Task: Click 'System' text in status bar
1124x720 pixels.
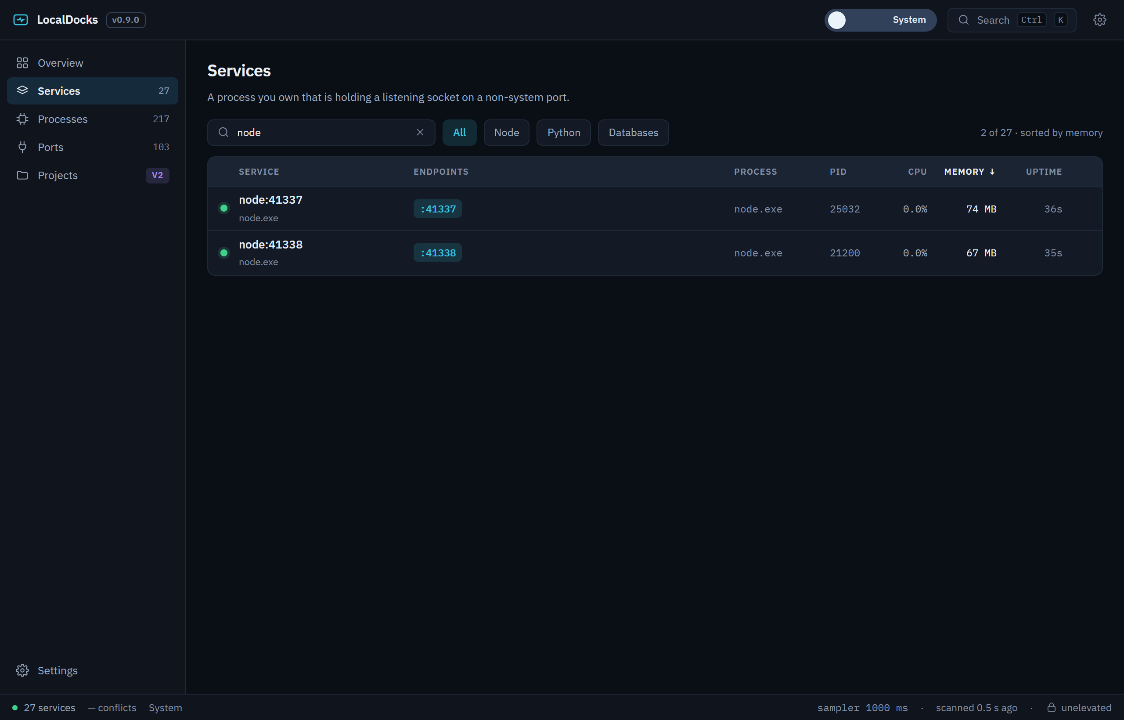Action: (x=165, y=707)
